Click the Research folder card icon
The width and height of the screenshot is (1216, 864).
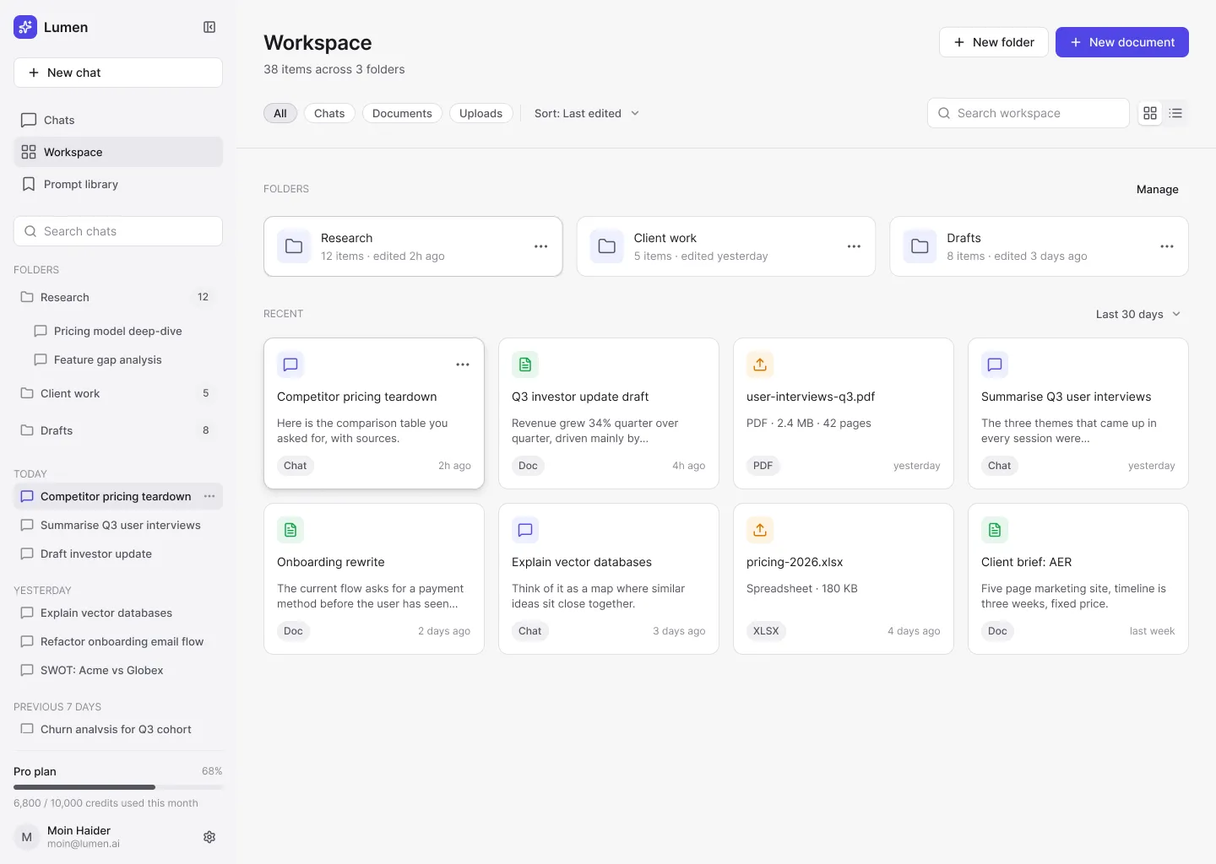point(294,246)
